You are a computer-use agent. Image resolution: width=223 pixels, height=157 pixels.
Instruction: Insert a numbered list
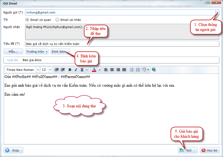click(x=138, y=70)
